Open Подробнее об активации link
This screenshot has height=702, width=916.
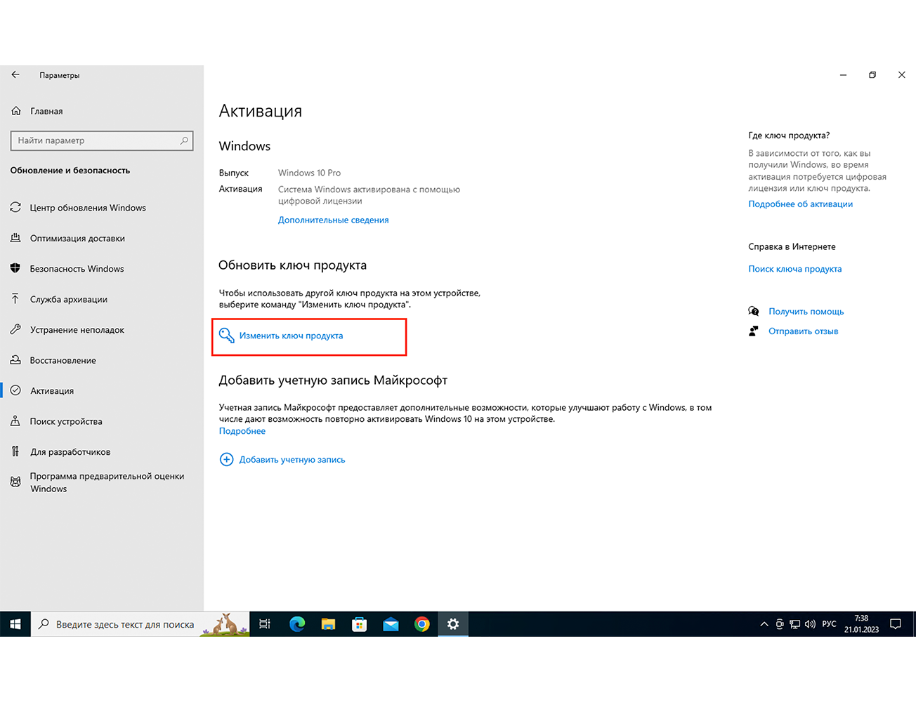click(x=800, y=204)
